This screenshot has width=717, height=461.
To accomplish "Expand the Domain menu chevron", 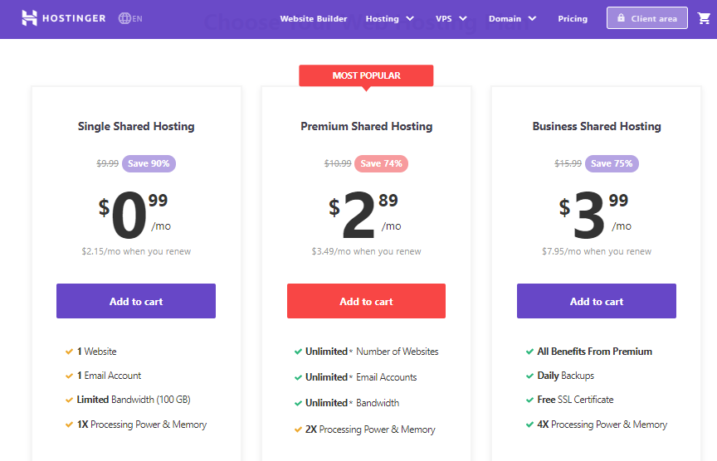I will click(532, 19).
